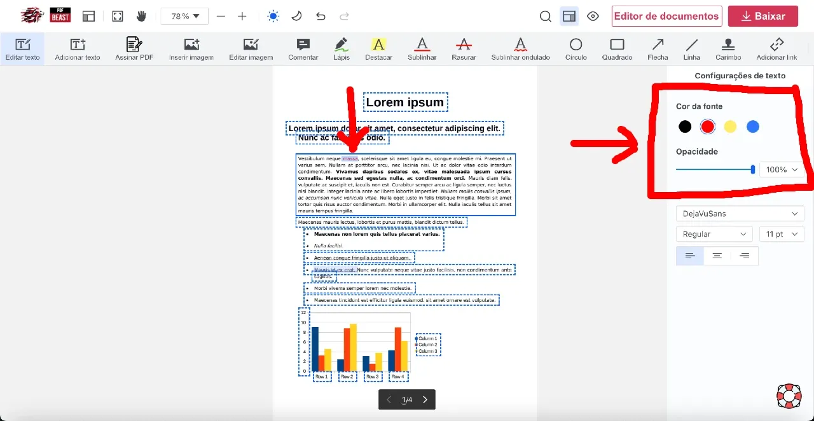
Task: Activate the hand pan tool
Action: coord(141,17)
